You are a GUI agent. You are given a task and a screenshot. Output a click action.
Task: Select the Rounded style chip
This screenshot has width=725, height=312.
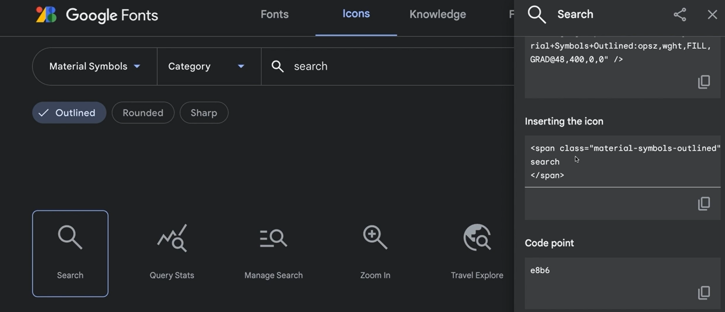click(x=143, y=113)
